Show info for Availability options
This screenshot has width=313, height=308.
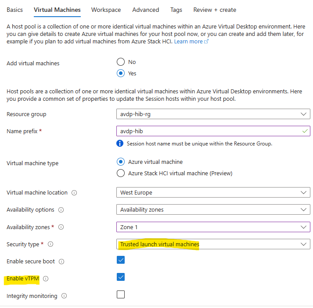pos(61,210)
